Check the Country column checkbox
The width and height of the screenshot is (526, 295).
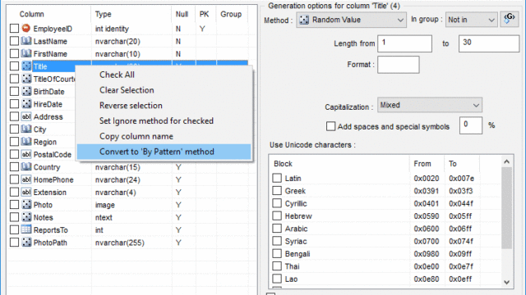point(14,167)
